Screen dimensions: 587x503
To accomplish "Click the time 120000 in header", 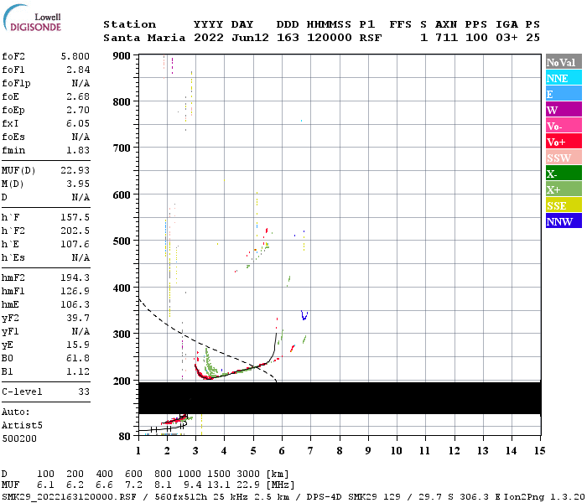I will point(329,38).
